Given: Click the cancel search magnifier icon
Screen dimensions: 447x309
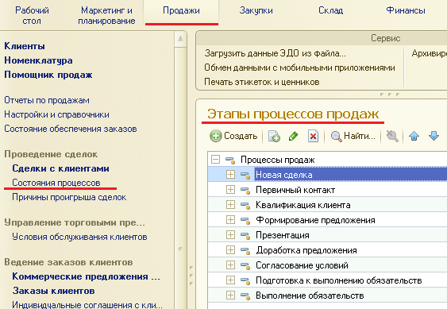Looking at the screenshot, I should click(392, 136).
